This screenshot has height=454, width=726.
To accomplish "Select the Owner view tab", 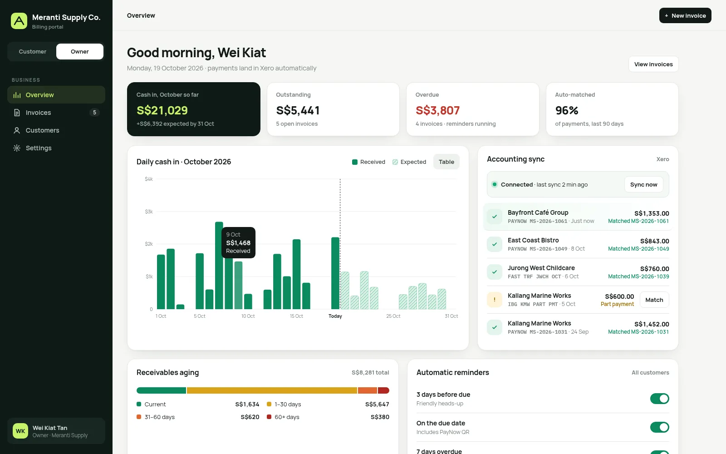I will point(80,52).
